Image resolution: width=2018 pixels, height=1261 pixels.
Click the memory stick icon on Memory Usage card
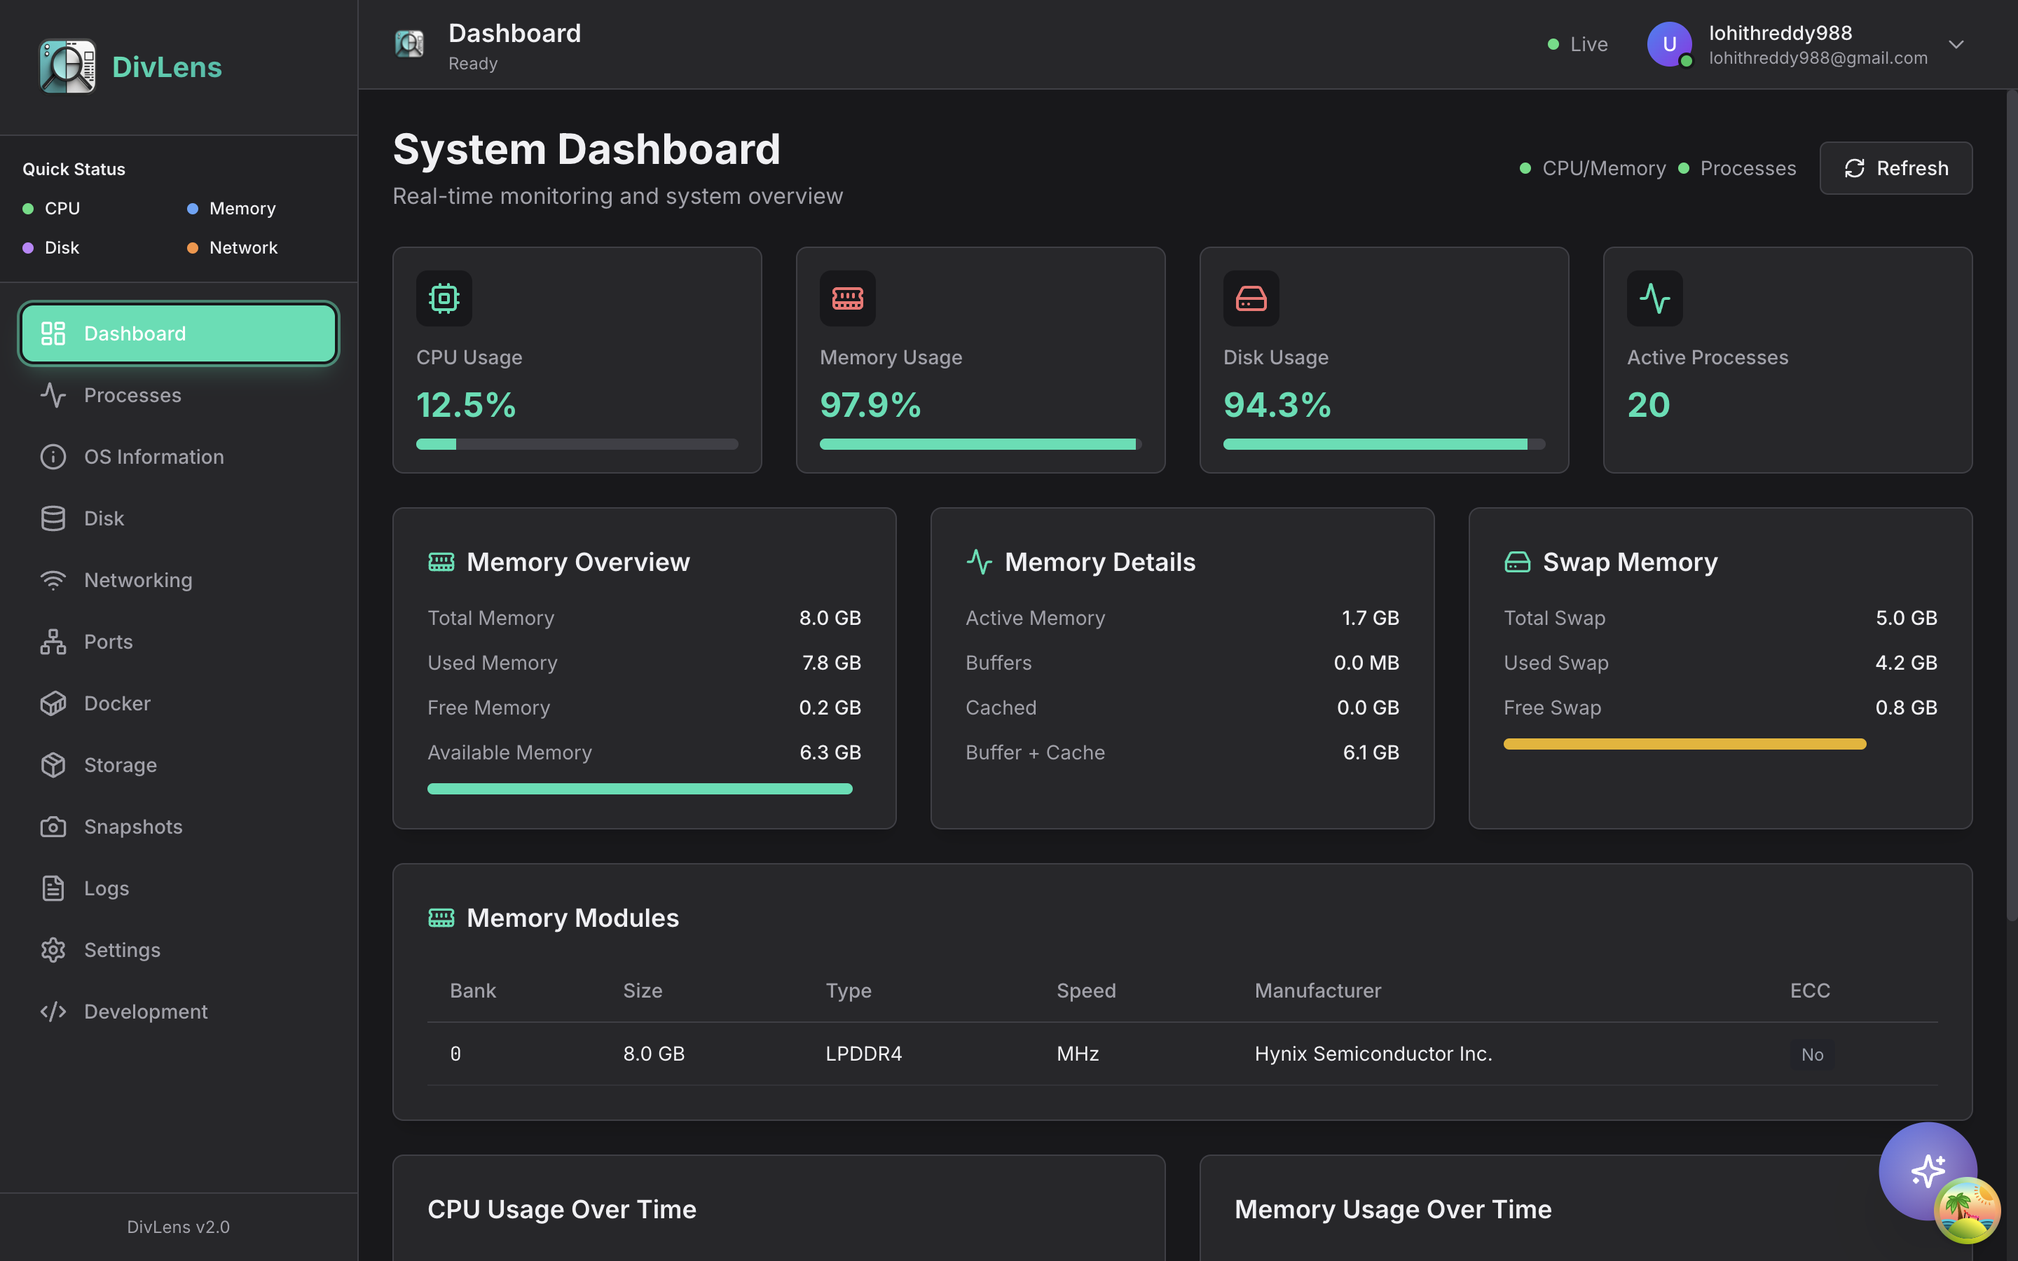pyautogui.click(x=847, y=298)
